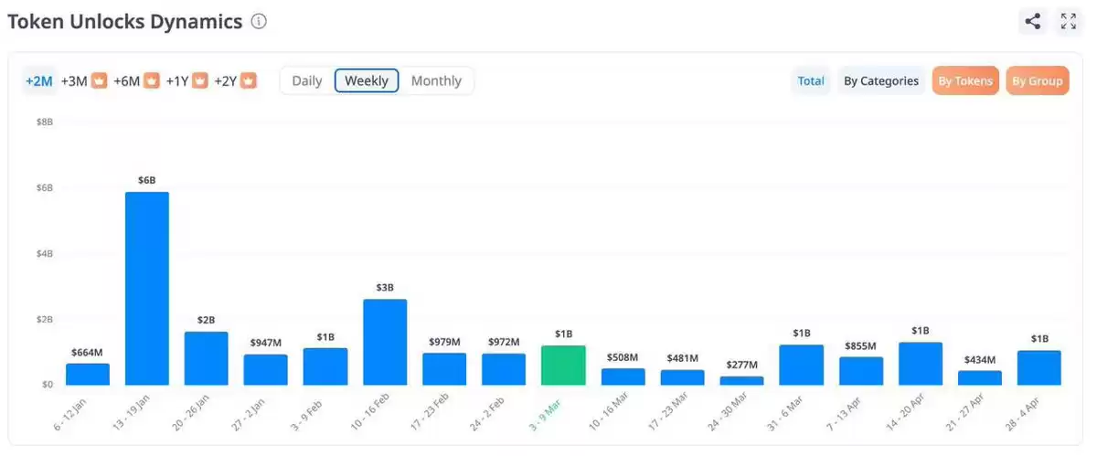
Task: Click crown icon next to +2Y
Action: click(249, 80)
